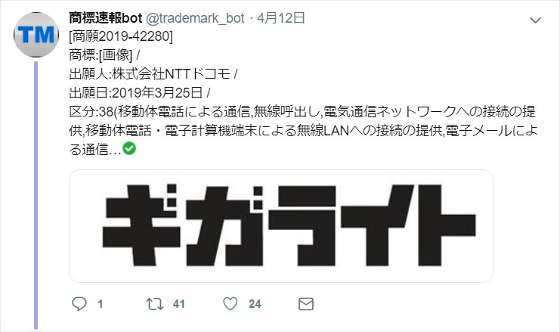This screenshot has width=560, height=332.
Task: Click the purple thread connector line
Action: tap(36, 195)
